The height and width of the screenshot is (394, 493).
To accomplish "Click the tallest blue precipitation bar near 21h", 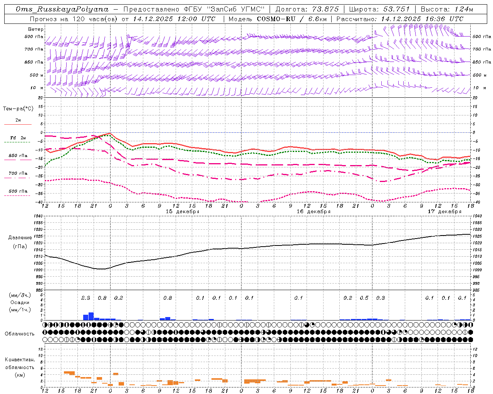I will tap(91, 316).
